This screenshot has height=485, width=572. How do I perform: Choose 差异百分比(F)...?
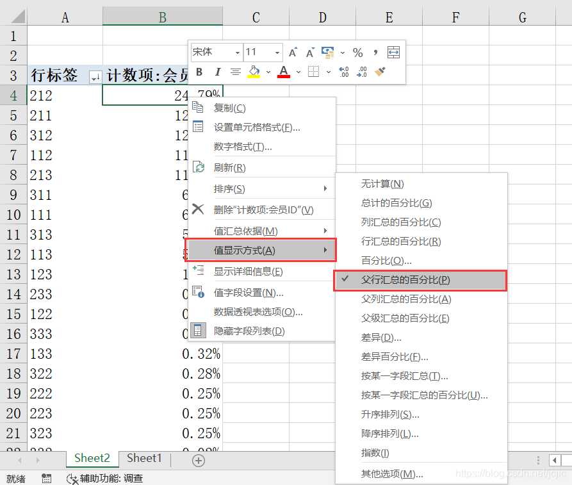(x=421, y=357)
